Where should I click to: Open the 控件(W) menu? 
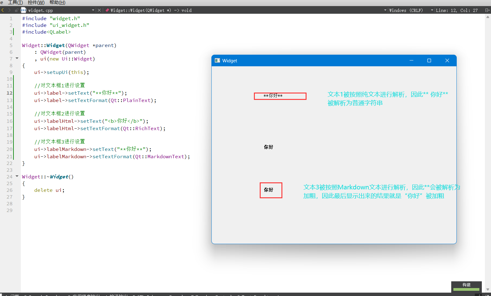[x=36, y=2]
